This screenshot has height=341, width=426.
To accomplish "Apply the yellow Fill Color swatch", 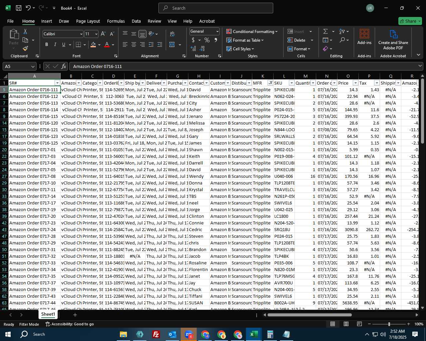I will (93, 45).
